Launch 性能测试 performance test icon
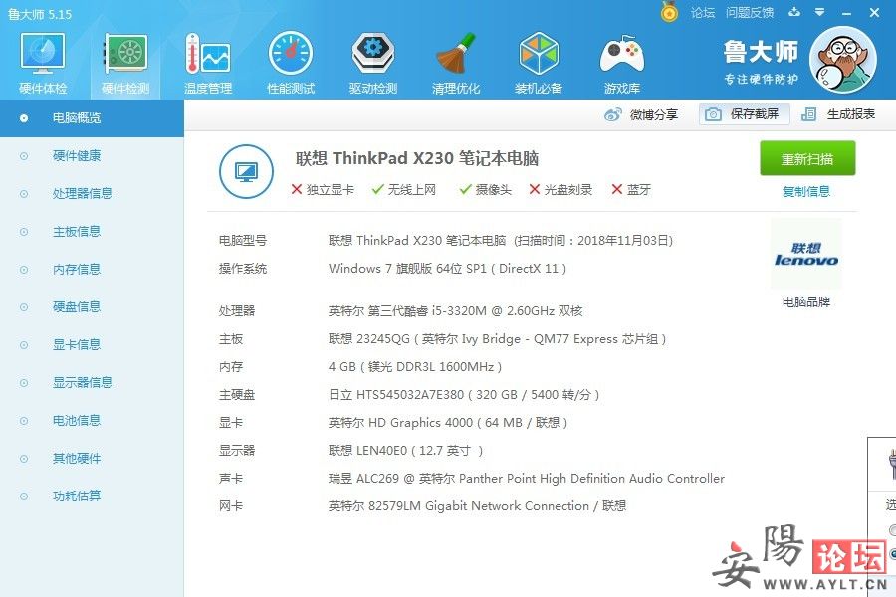Viewport: 896px width, 597px height. tap(291, 63)
